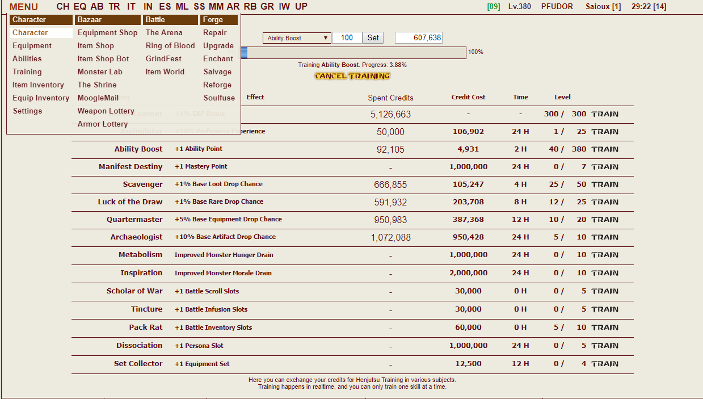Start training Pack Rat
Viewport: 703px width, 399px height.
pyautogui.click(x=604, y=327)
